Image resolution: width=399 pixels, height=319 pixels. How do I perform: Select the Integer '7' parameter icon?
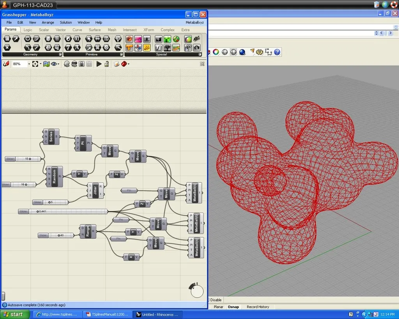68,47
